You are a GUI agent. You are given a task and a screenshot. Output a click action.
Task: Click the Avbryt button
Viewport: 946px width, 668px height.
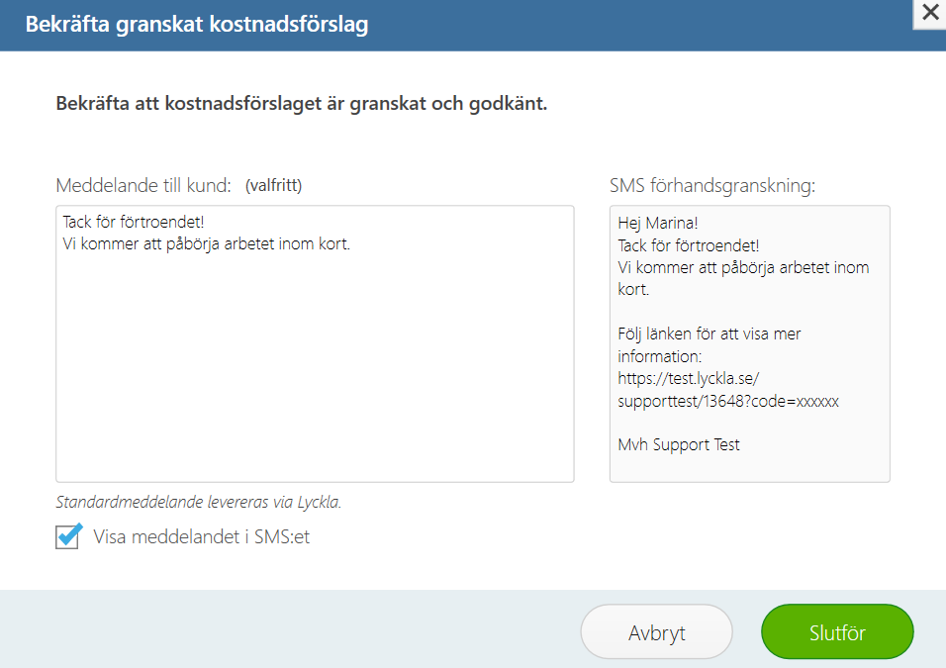pos(656,632)
